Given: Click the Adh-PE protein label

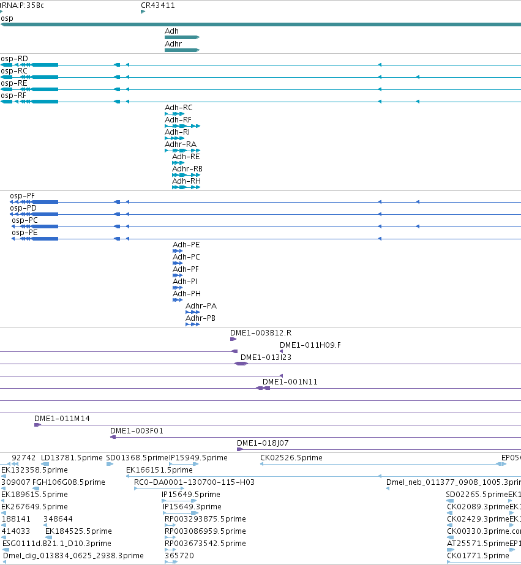Looking at the screenshot, I should [x=186, y=245].
